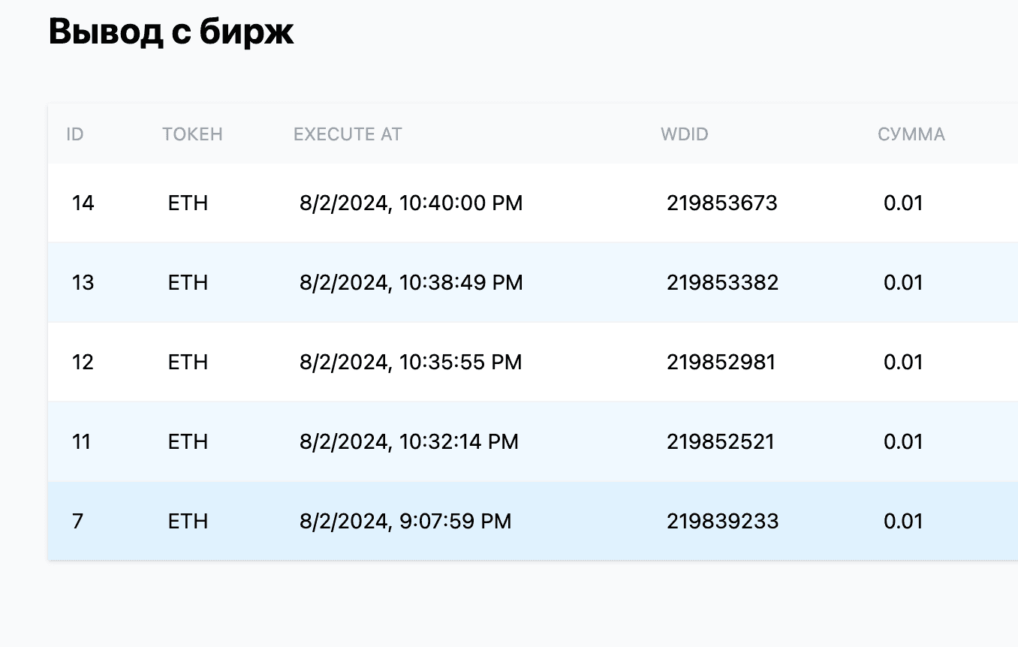The width and height of the screenshot is (1018, 647).
Task: Click the page title Вывод с бирж
Action: click(x=170, y=32)
